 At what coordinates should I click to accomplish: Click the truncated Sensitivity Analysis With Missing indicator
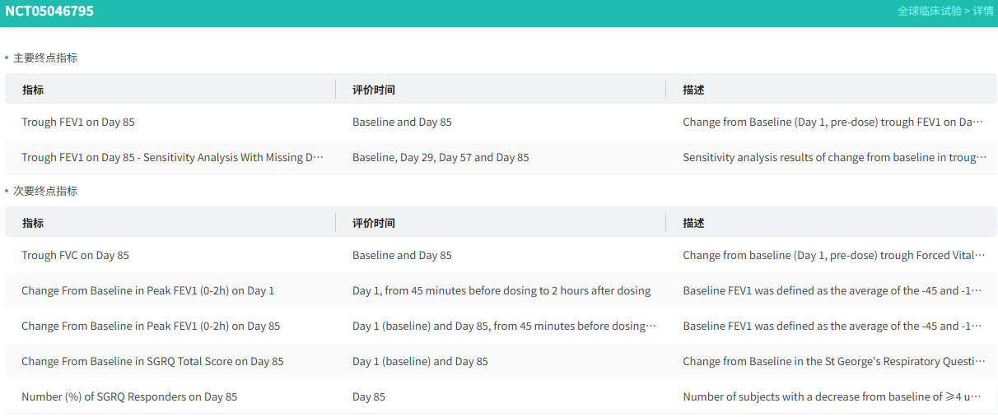(x=172, y=158)
